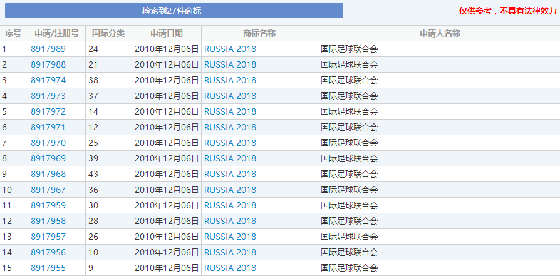This screenshot has height=276, width=560.
Task: Open RUSSIA 2018 trademark in row 12
Action: tap(231, 222)
